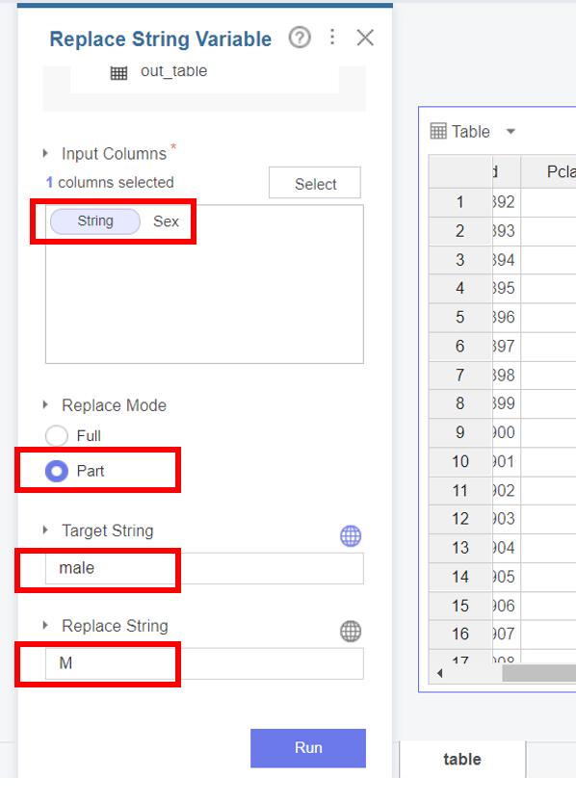Image resolution: width=576 pixels, height=803 pixels.
Task: Click the out_table output label
Action: coord(173,71)
